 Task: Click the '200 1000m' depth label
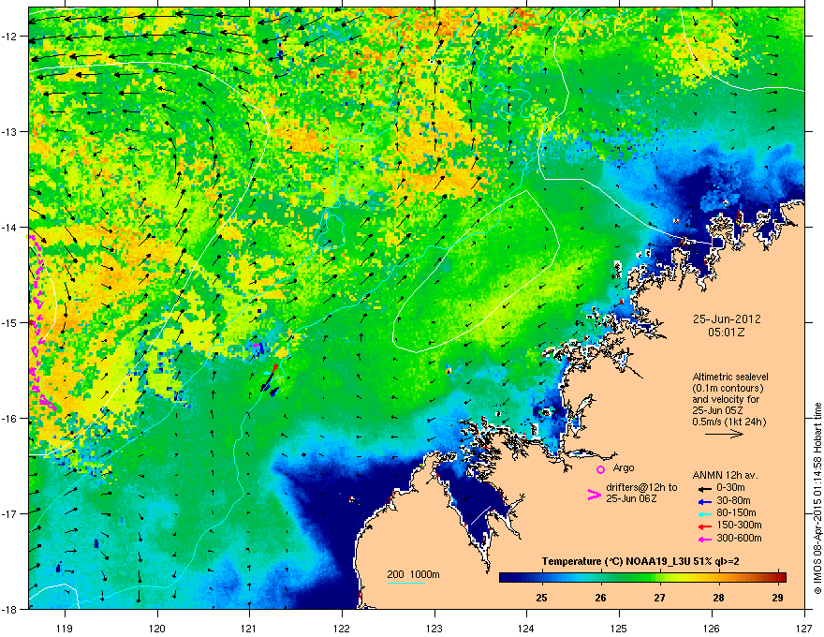tap(413, 574)
